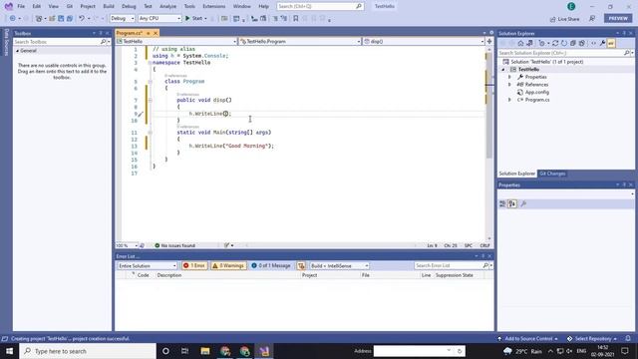
Task: Toggle the 0 Warnings filter button
Action: click(228, 266)
